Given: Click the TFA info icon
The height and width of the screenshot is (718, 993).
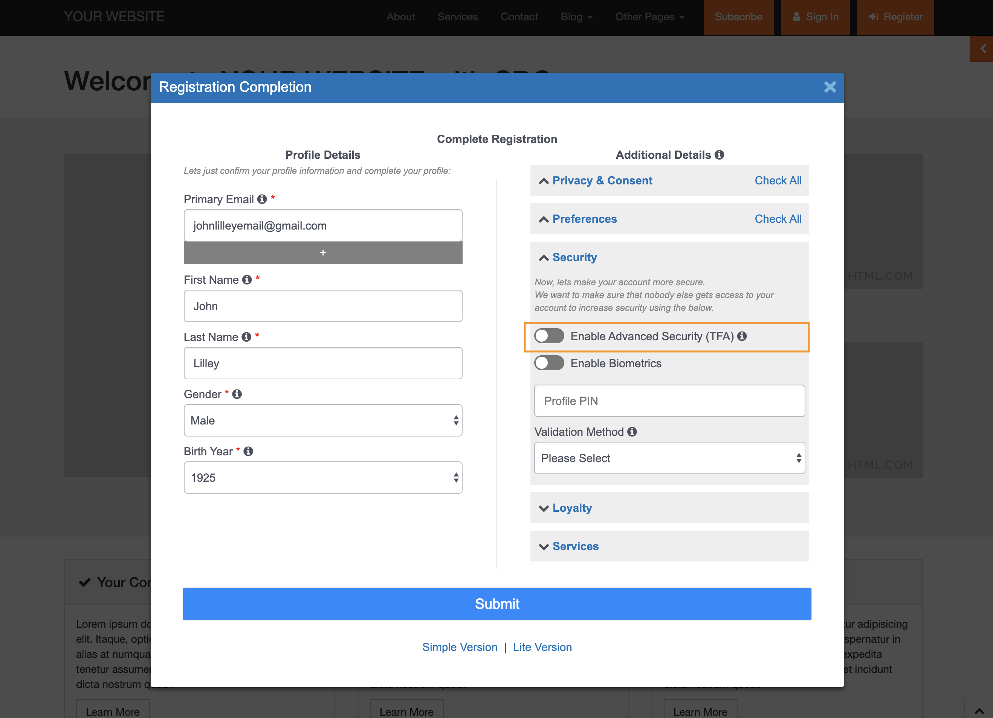Looking at the screenshot, I should tap(742, 336).
